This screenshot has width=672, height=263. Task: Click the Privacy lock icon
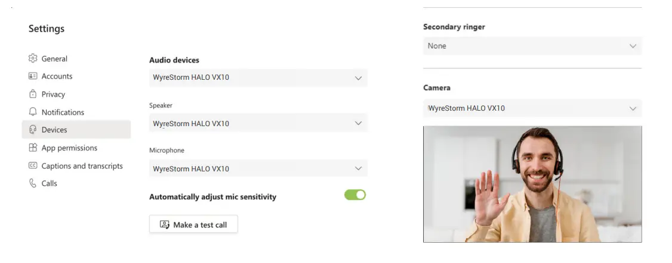(x=33, y=94)
